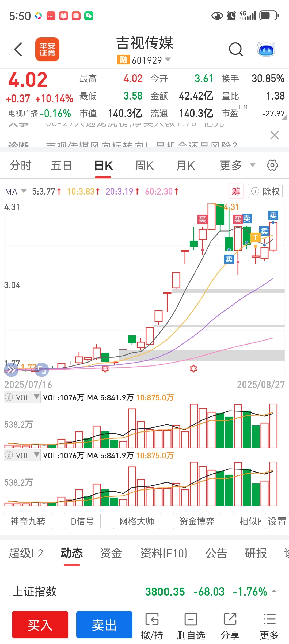Share the stock via 分享

(x=230, y=626)
